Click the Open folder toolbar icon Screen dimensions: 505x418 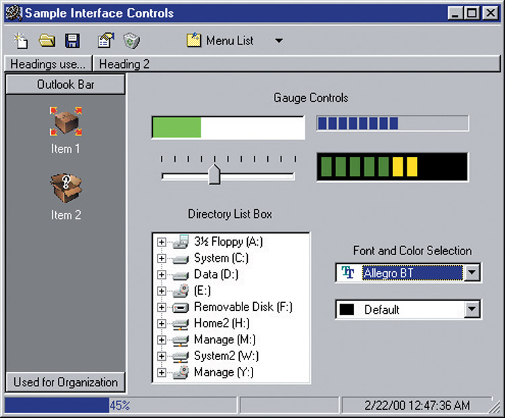pyautogui.click(x=47, y=41)
